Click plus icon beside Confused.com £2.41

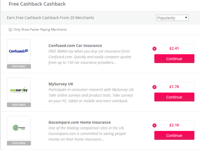(154, 49)
